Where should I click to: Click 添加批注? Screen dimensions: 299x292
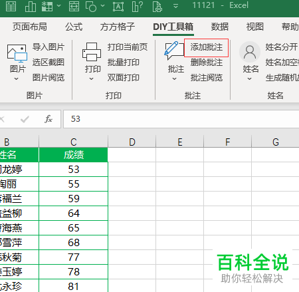tap(207, 47)
